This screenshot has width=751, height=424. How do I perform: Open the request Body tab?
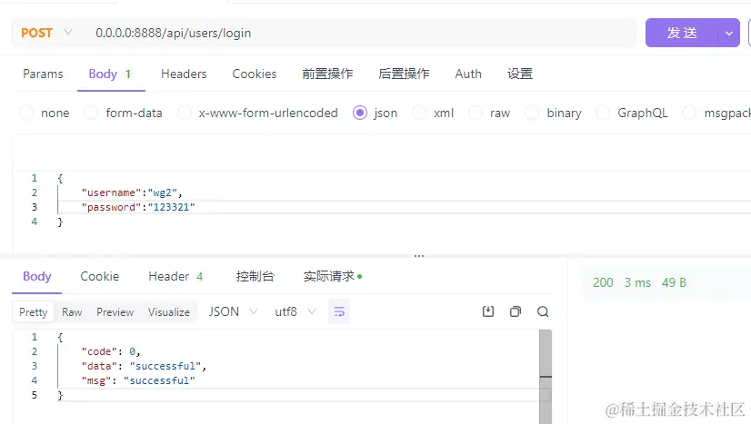[110, 74]
